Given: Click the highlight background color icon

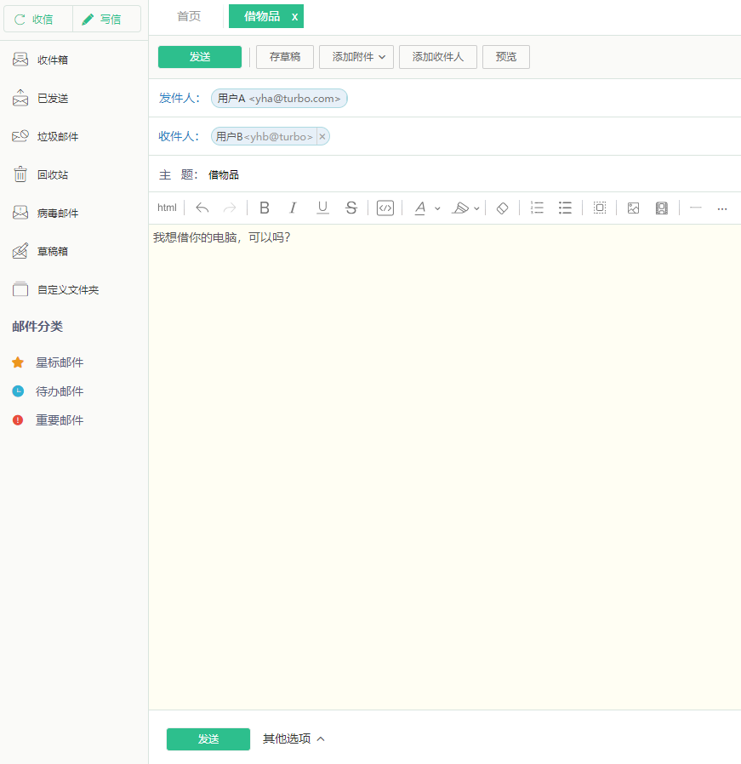Looking at the screenshot, I should pyautogui.click(x=460, y=208).
